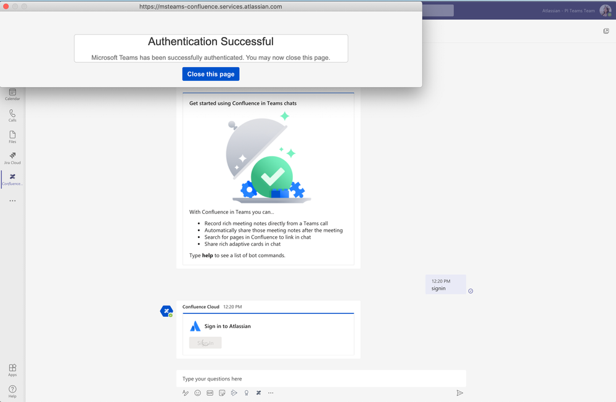616x402 pixels.
Task: Click 'Record rich meeting notes' bullet text
Action: click(x=266, y=223)
